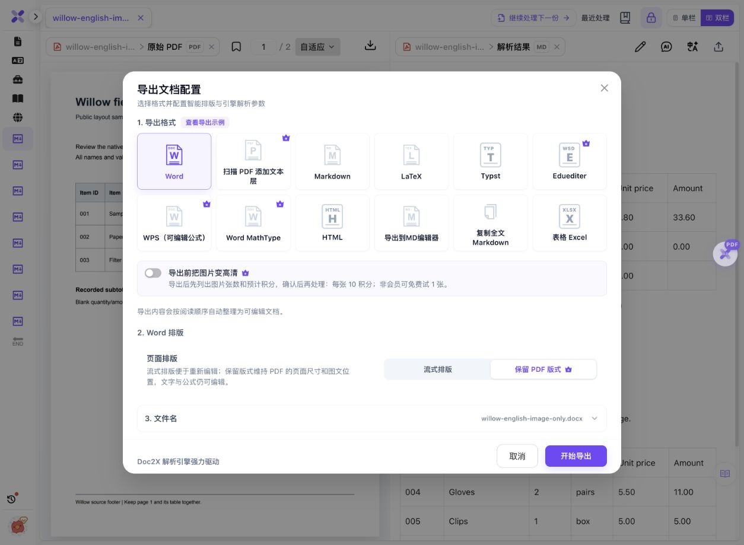Open the 自适应 zoom dropdown
The width and height of the screenshot is (744, 545).
coord(317,47)
